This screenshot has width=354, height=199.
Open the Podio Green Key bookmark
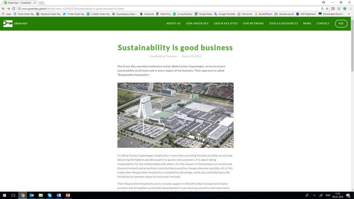24,14
